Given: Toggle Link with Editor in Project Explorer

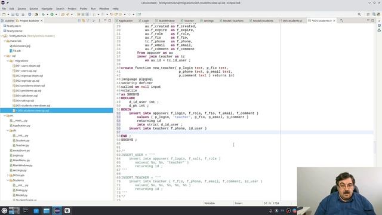Looking at the screenshot, I should (84, 21).
